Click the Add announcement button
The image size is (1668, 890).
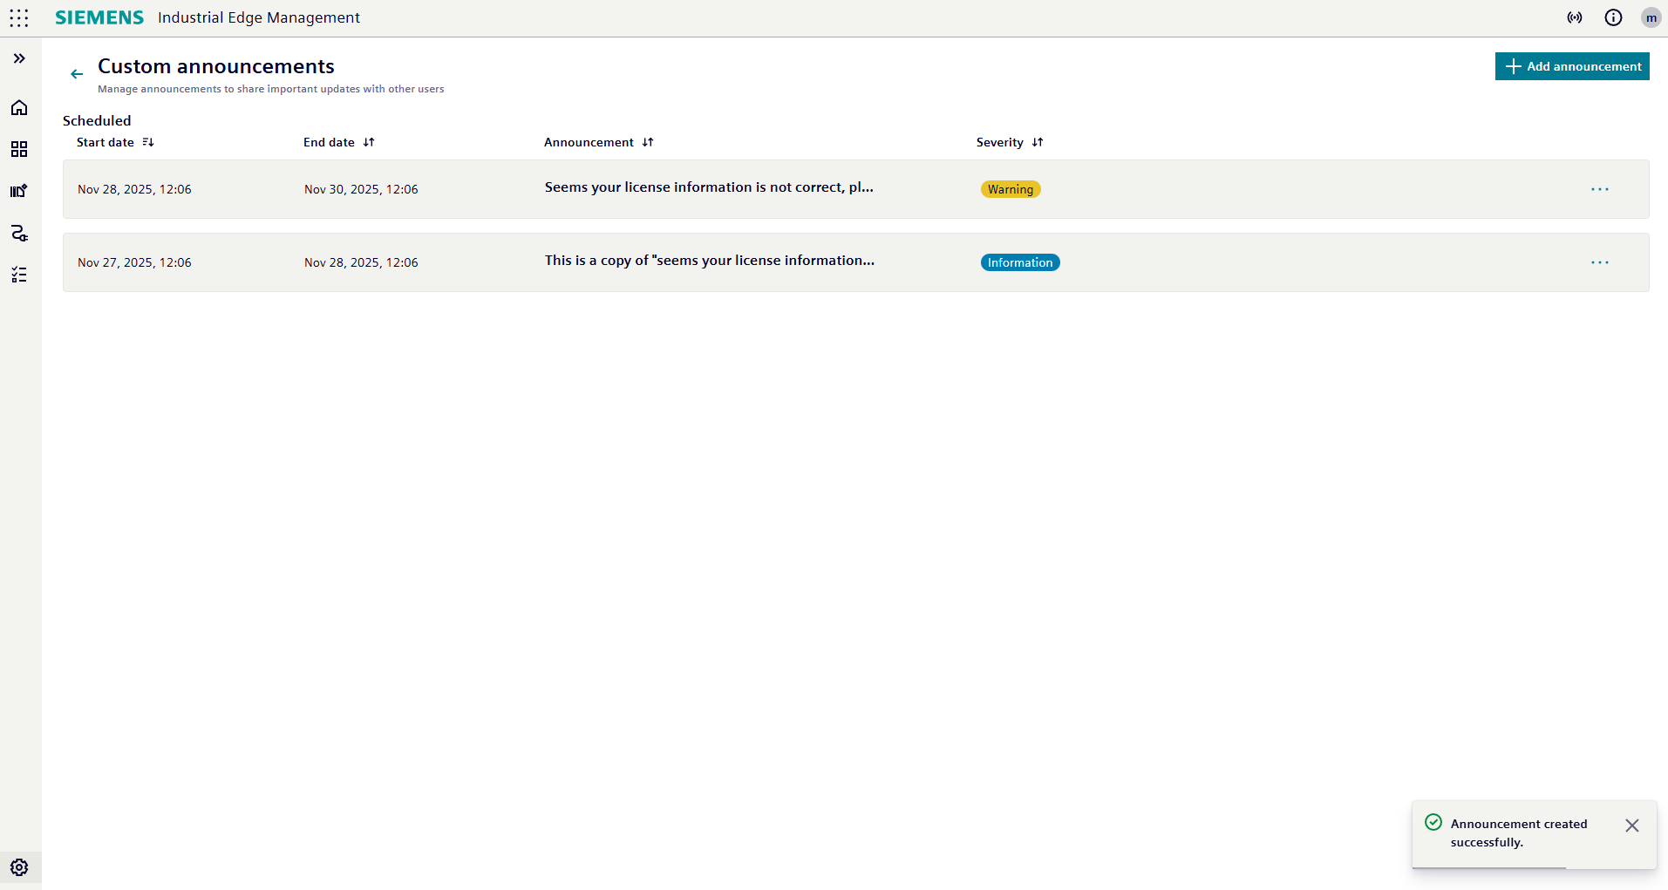pos(1572,66)
